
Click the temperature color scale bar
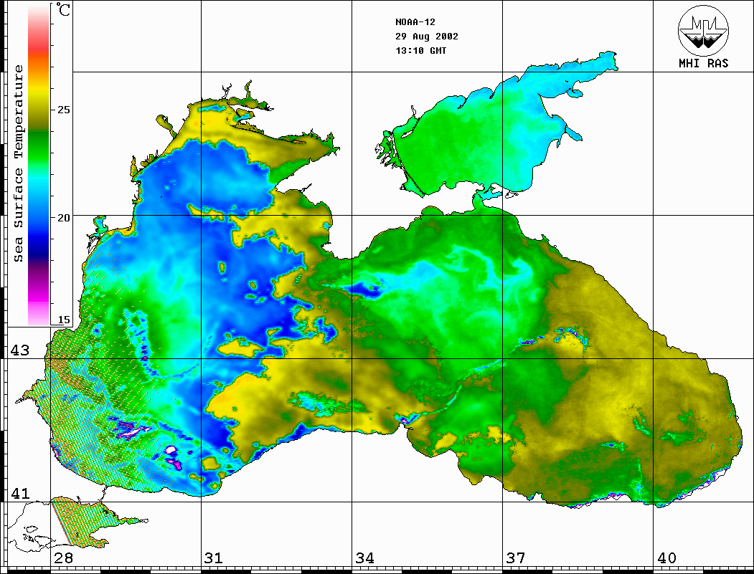click(39, 165)
